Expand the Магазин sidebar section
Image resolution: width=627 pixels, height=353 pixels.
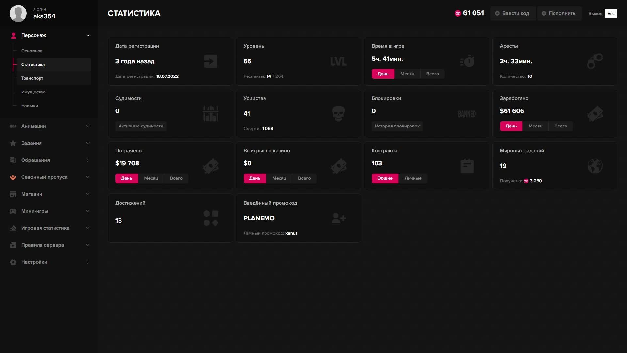pyautogui.click(x=49, y=194)
